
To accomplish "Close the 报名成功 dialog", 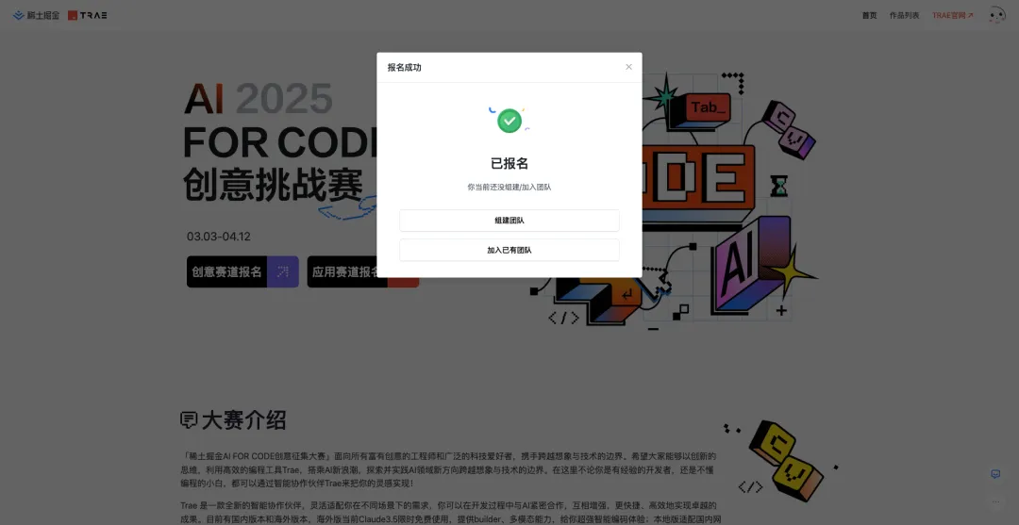I will click(x=628, y=67).
